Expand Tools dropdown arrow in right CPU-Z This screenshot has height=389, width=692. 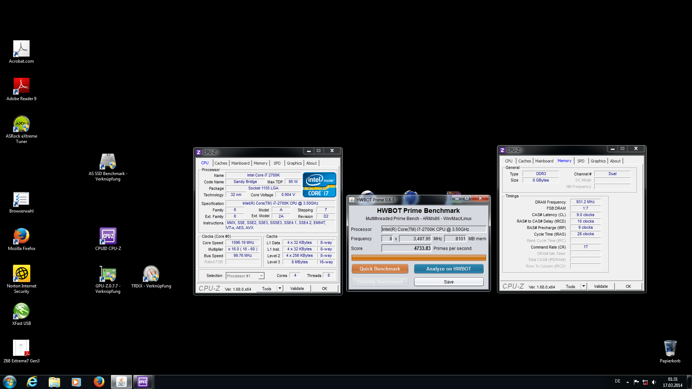(x=584, y=286)
